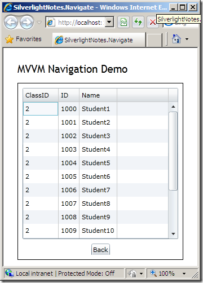Image resolution: width=203 pixels, height=283 pixels.
Task: Maximize the Internet Explorer window
Action: pos(182,7)
